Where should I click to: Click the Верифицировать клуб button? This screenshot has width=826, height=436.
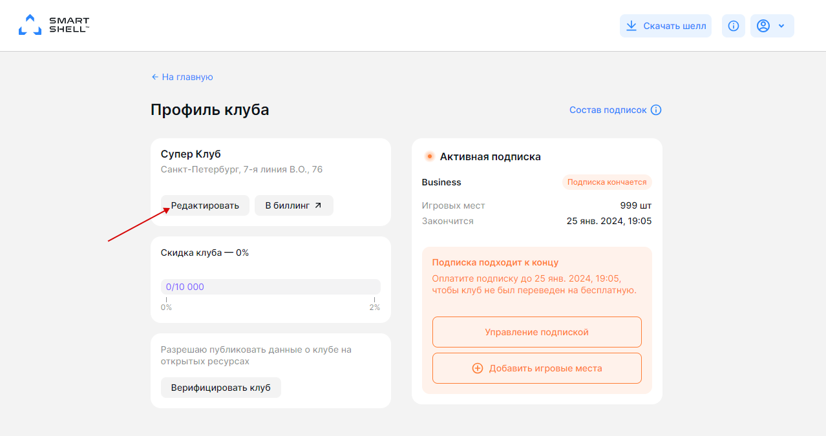point(220,388)
